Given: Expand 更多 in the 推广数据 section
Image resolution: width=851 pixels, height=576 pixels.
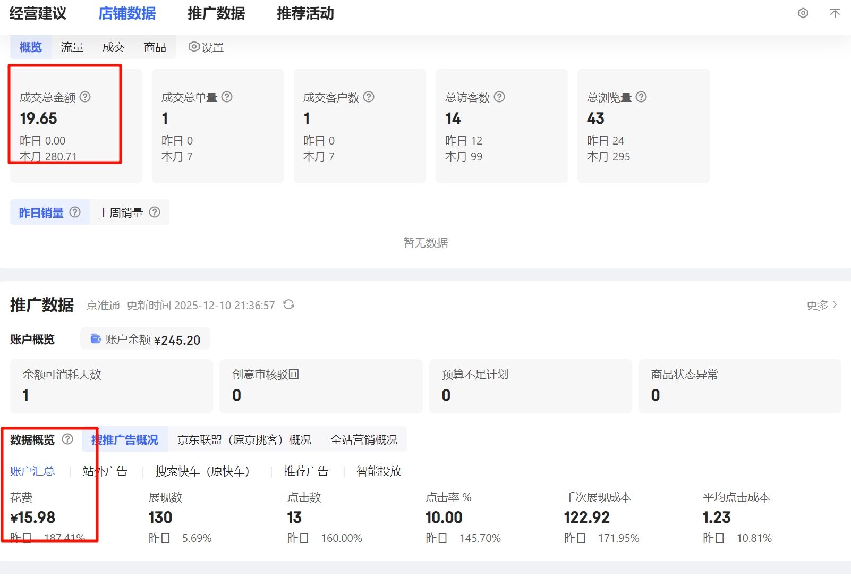Looking at the screenshot, I should [x=821, y=305].
